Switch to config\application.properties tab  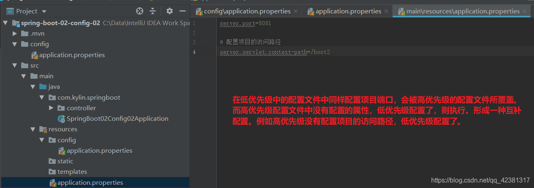247,11
